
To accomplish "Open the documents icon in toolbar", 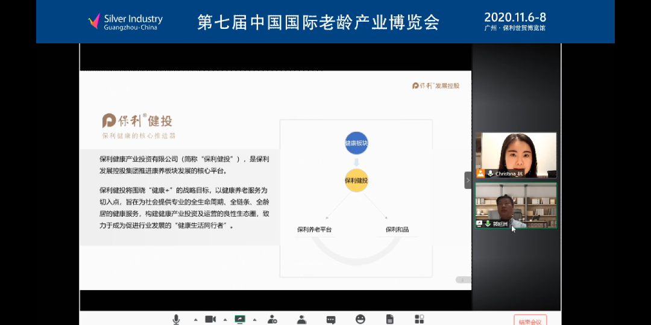I will pyautogui.click(x=390, y=319).
